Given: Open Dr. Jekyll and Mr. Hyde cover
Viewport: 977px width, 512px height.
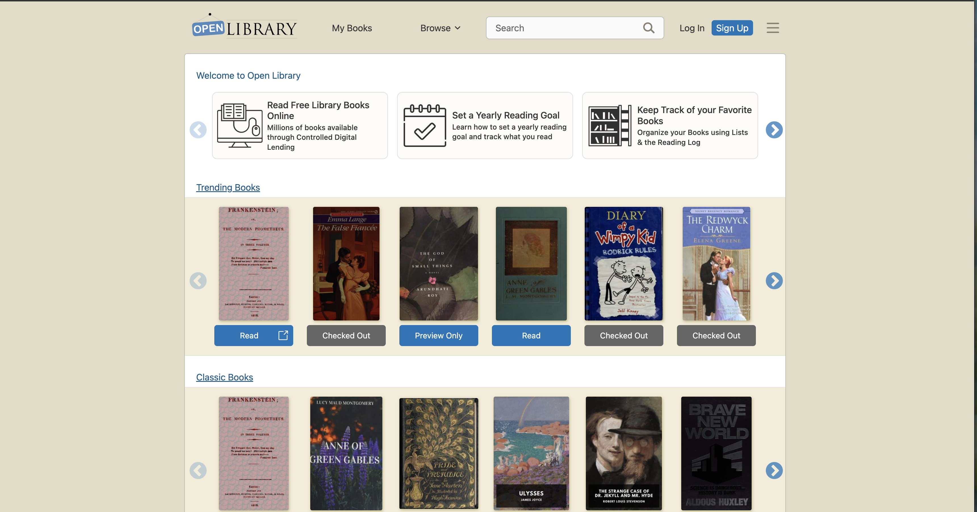Looking at the screenshot, I should (x=624, y=453).
